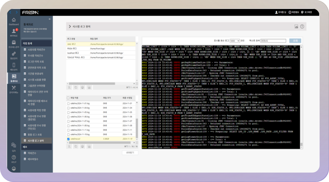329x182 pixels.
Task: Click the blue 조회 search button
Action: click(x=295, y=41)
